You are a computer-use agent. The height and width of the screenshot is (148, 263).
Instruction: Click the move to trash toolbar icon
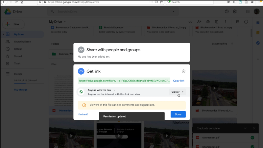(217, 22)
